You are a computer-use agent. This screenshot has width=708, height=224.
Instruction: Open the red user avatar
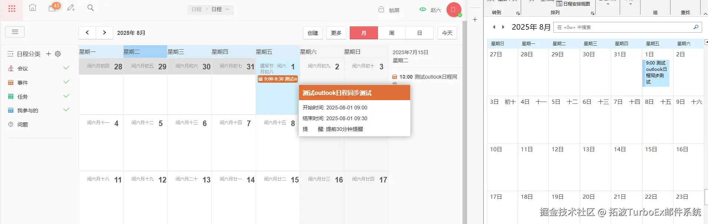tap(454, 10)
